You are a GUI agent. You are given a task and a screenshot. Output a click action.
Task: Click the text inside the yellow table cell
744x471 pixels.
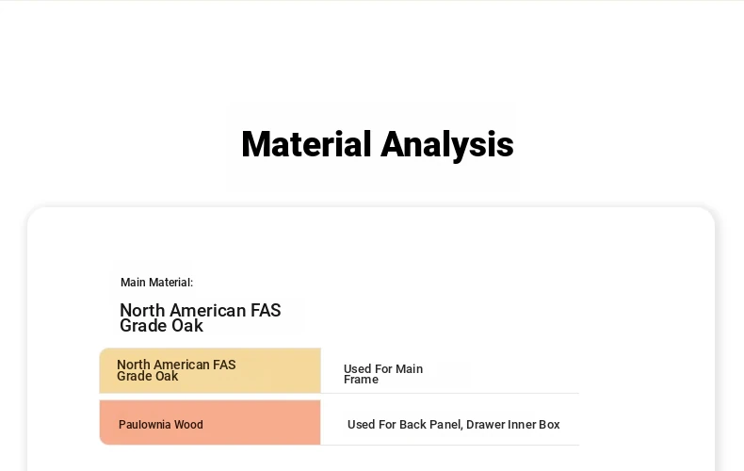point(176,370)
